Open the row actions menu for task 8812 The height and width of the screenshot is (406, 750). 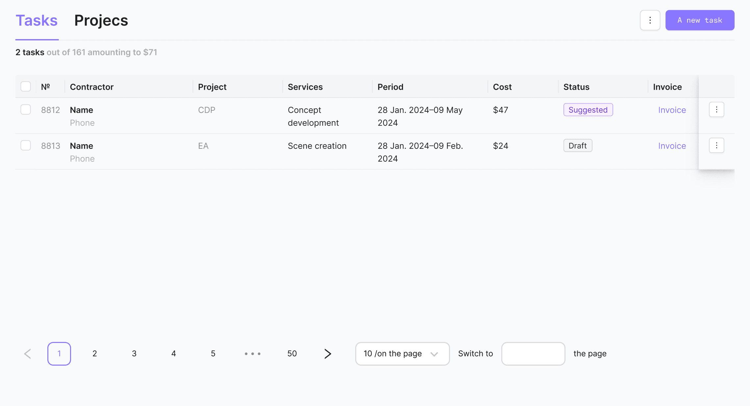coord(716,110)
